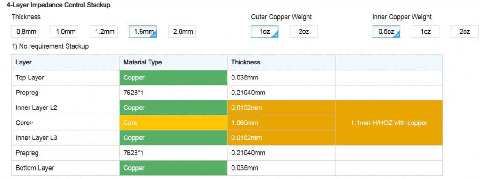Select 1oz outer copper weight
480x179 pixels.
(264, 31)
